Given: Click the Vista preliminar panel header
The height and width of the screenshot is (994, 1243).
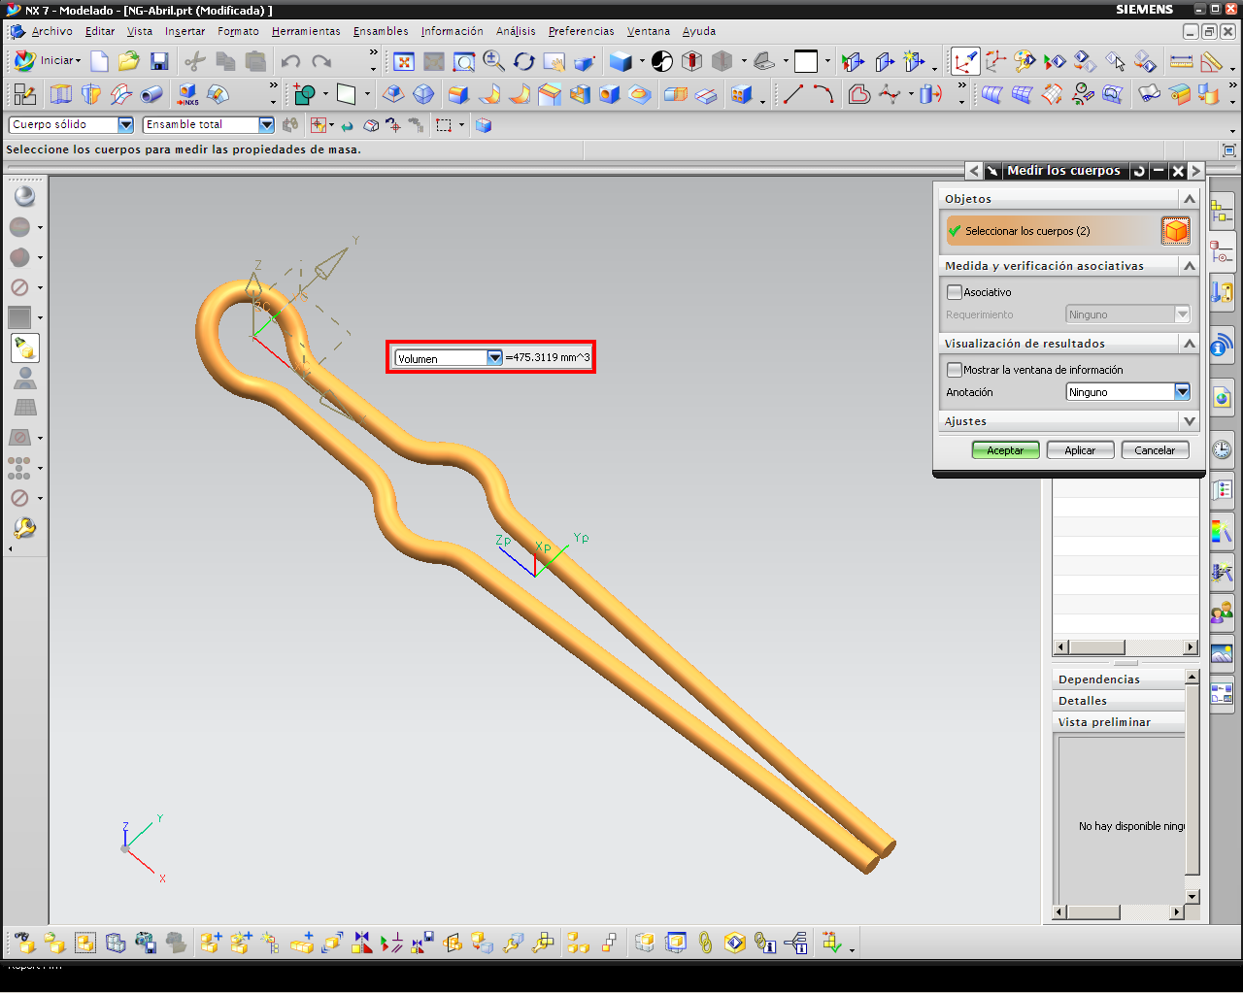Looking at the screenshot, I should pyautogui.click(x=1119, y=721).
